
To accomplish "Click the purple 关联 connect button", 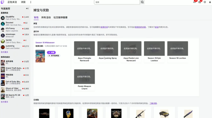I will click(x=51, y=52).
